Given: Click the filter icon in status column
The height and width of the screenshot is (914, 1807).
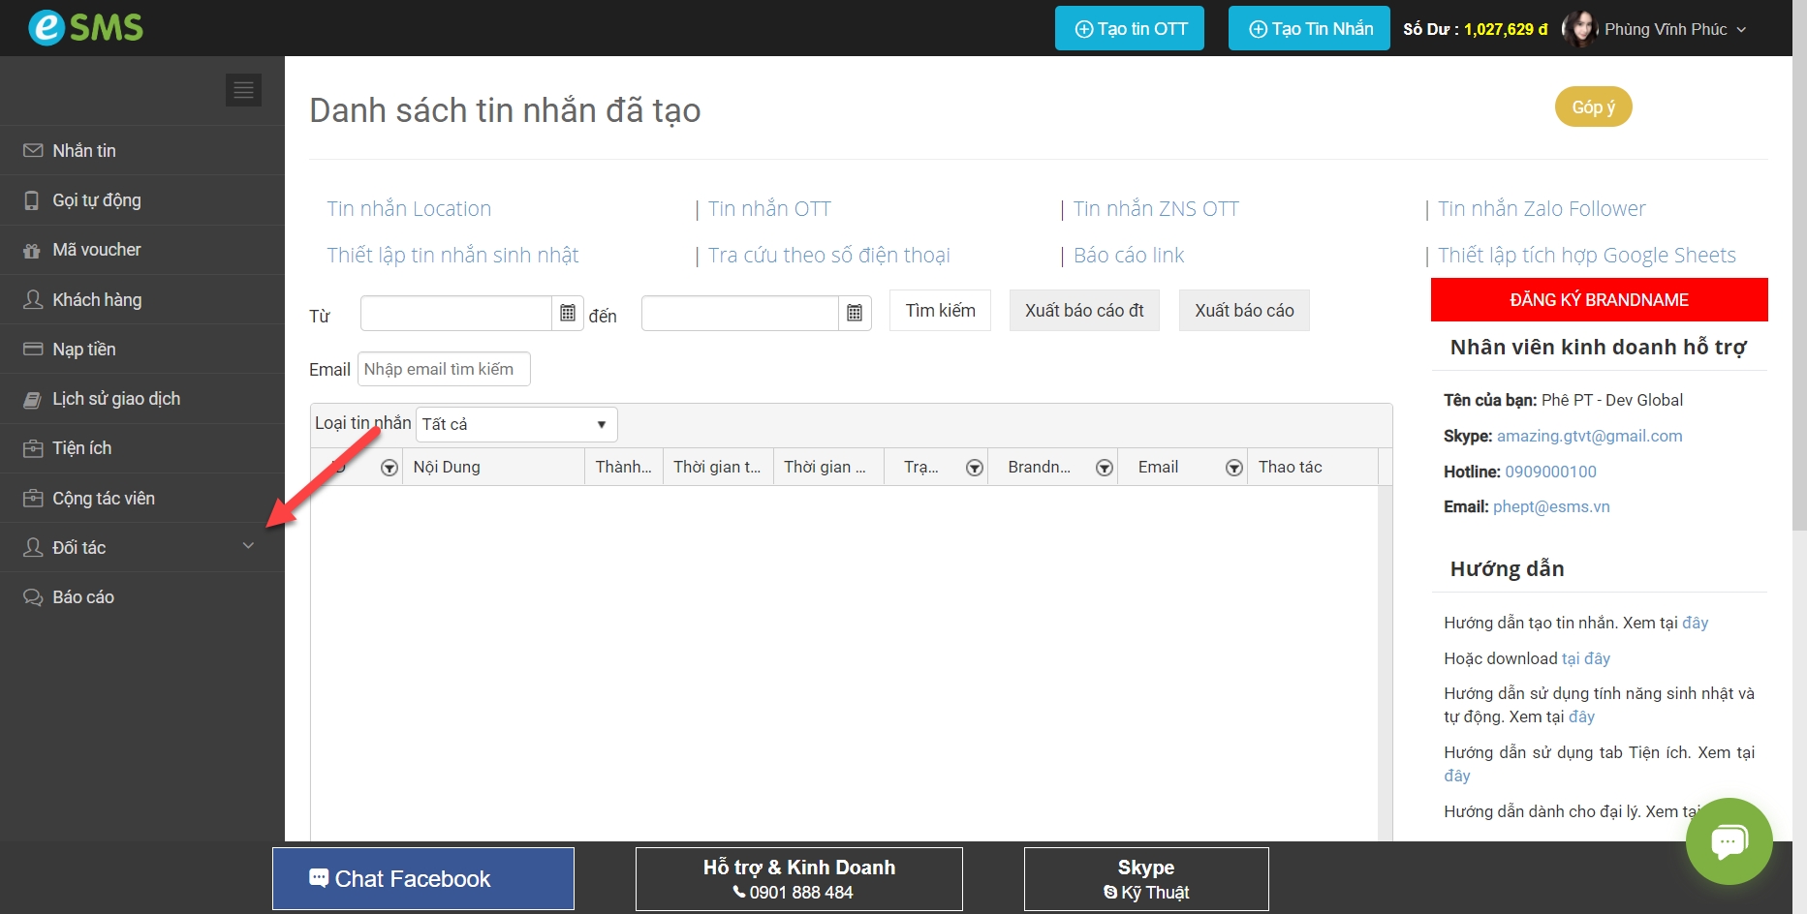Looking at the screenshot, I should (x=975, y=468).
